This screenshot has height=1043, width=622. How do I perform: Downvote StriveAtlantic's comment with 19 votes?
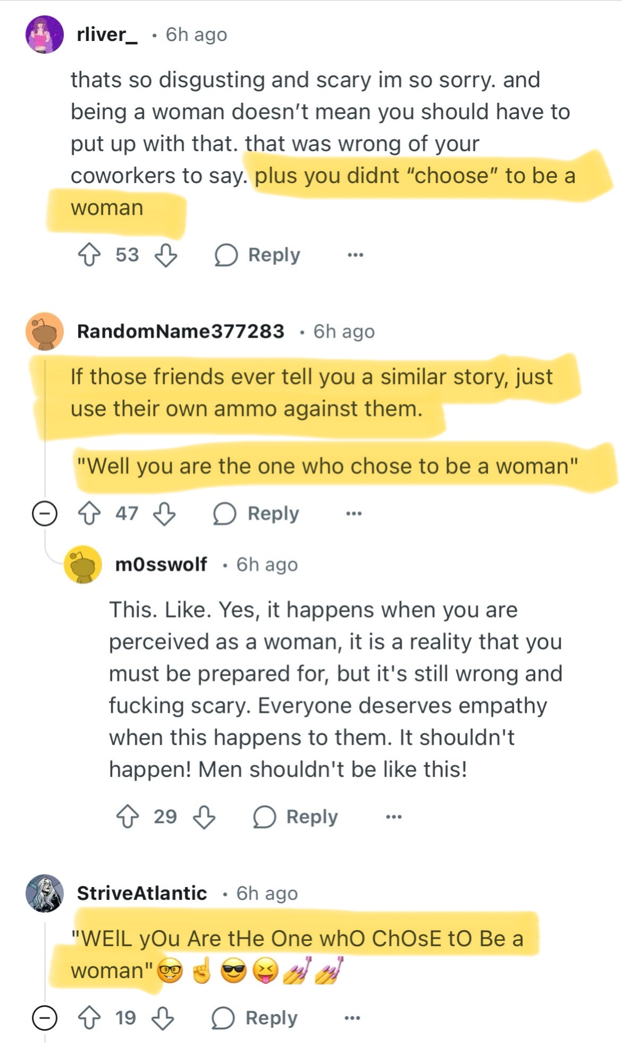point(163,1018)
